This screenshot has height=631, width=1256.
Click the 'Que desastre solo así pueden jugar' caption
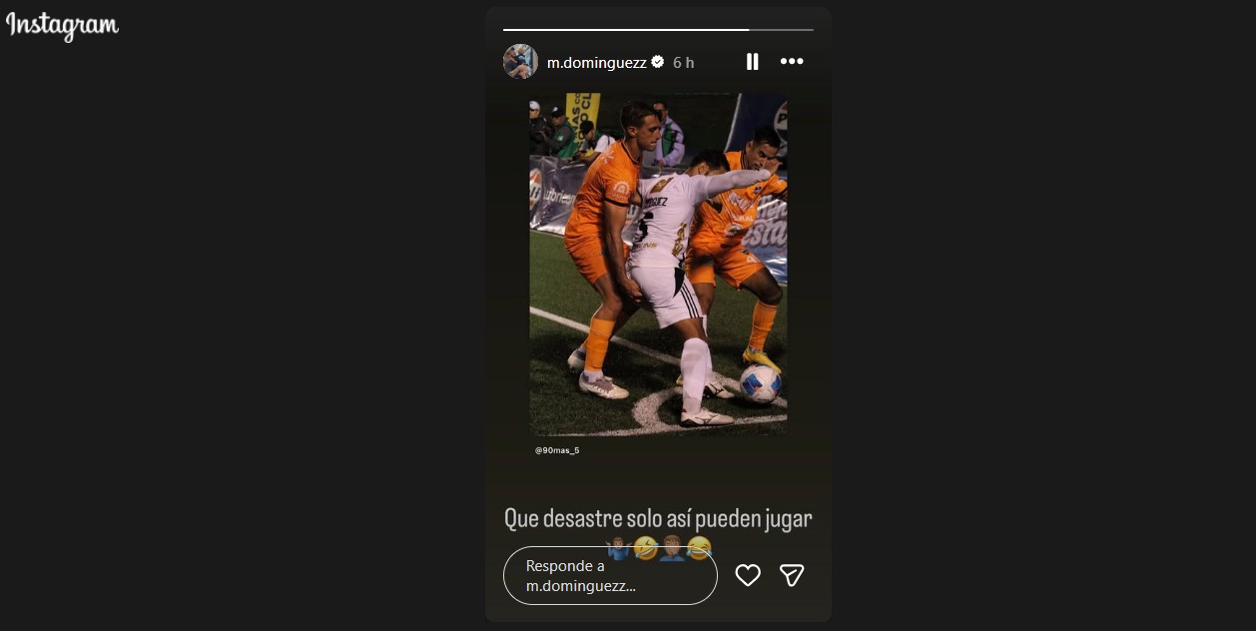tap(658, 519)
